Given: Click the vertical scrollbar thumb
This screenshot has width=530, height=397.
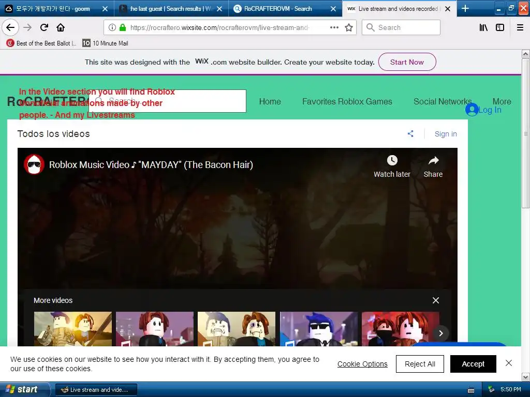Looking at the screenshot, I should [526, 133].
